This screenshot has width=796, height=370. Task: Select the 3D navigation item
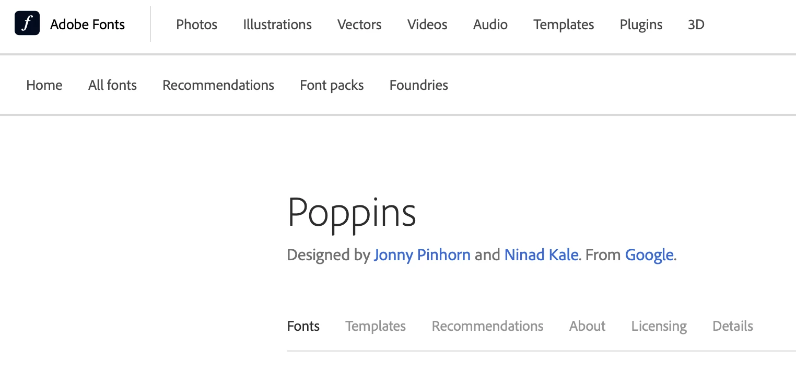click(x=696, y=25)
